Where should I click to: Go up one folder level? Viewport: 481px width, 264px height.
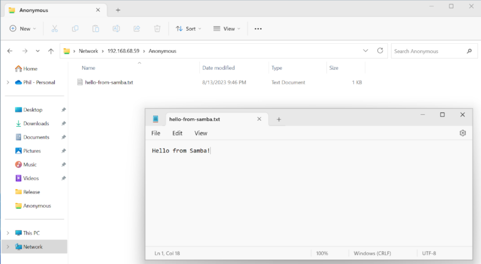(51, 51)
